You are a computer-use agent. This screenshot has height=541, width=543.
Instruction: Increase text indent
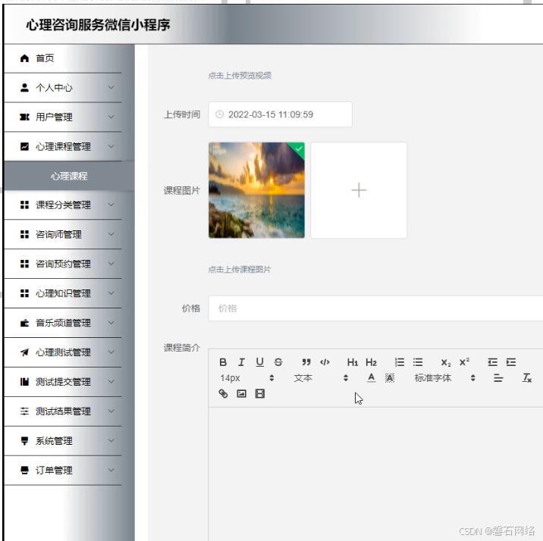[511, 362]
